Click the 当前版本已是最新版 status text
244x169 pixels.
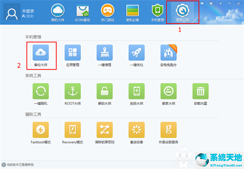(20, 165)
